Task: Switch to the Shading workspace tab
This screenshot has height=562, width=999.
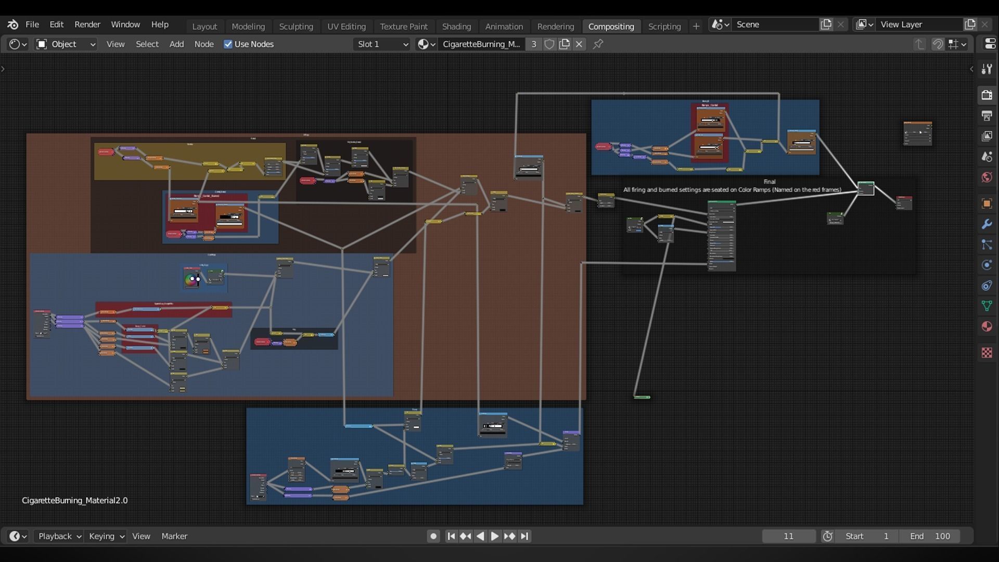Action: point(456,26)
